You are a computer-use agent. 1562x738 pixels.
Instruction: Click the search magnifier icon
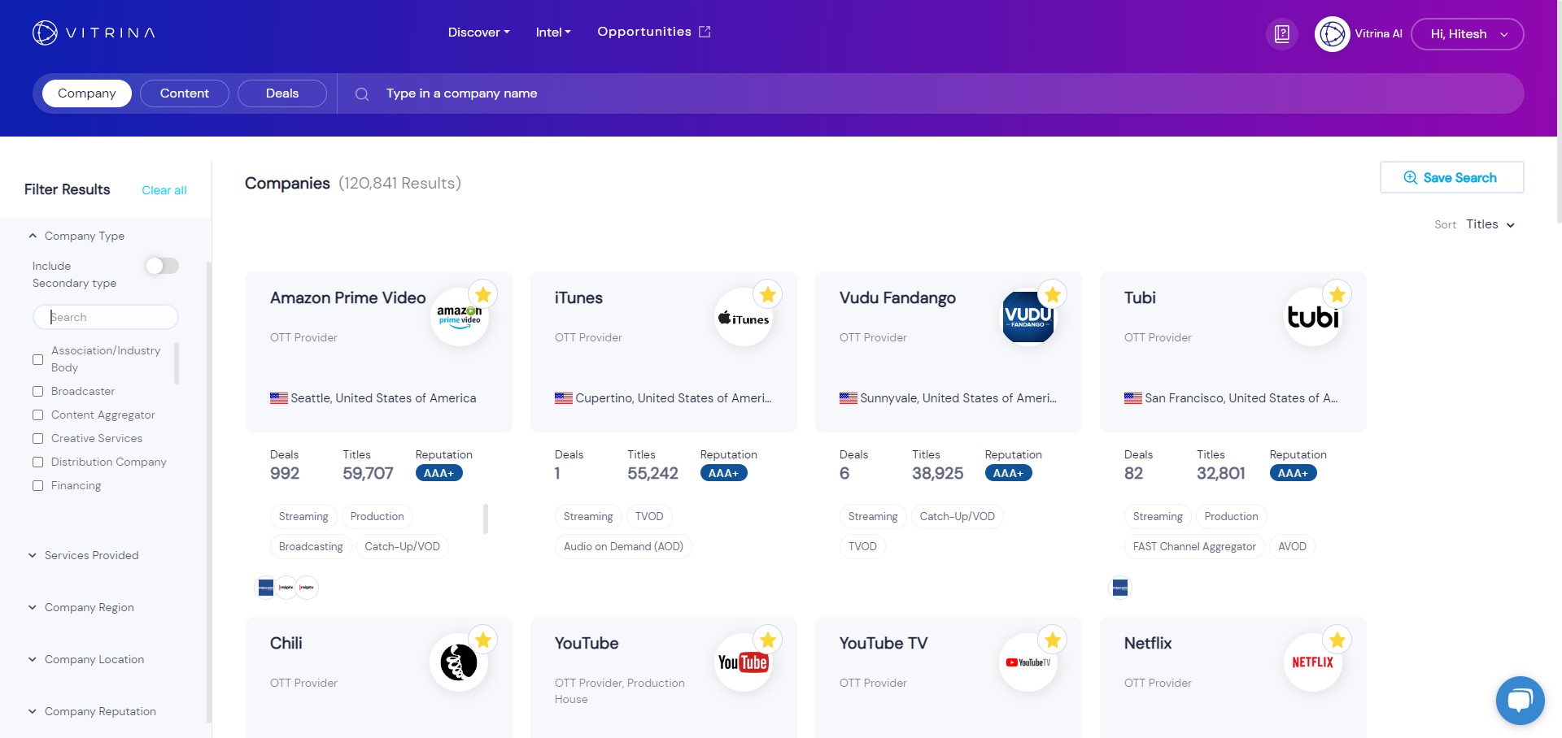click(362, 94)
